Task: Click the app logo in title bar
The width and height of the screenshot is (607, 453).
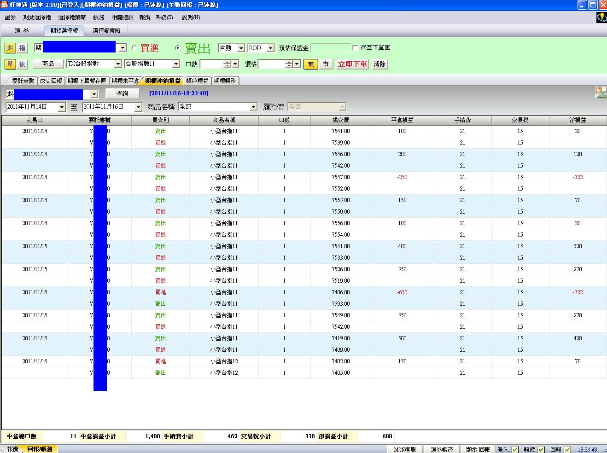Action: (x=5, y=5)
